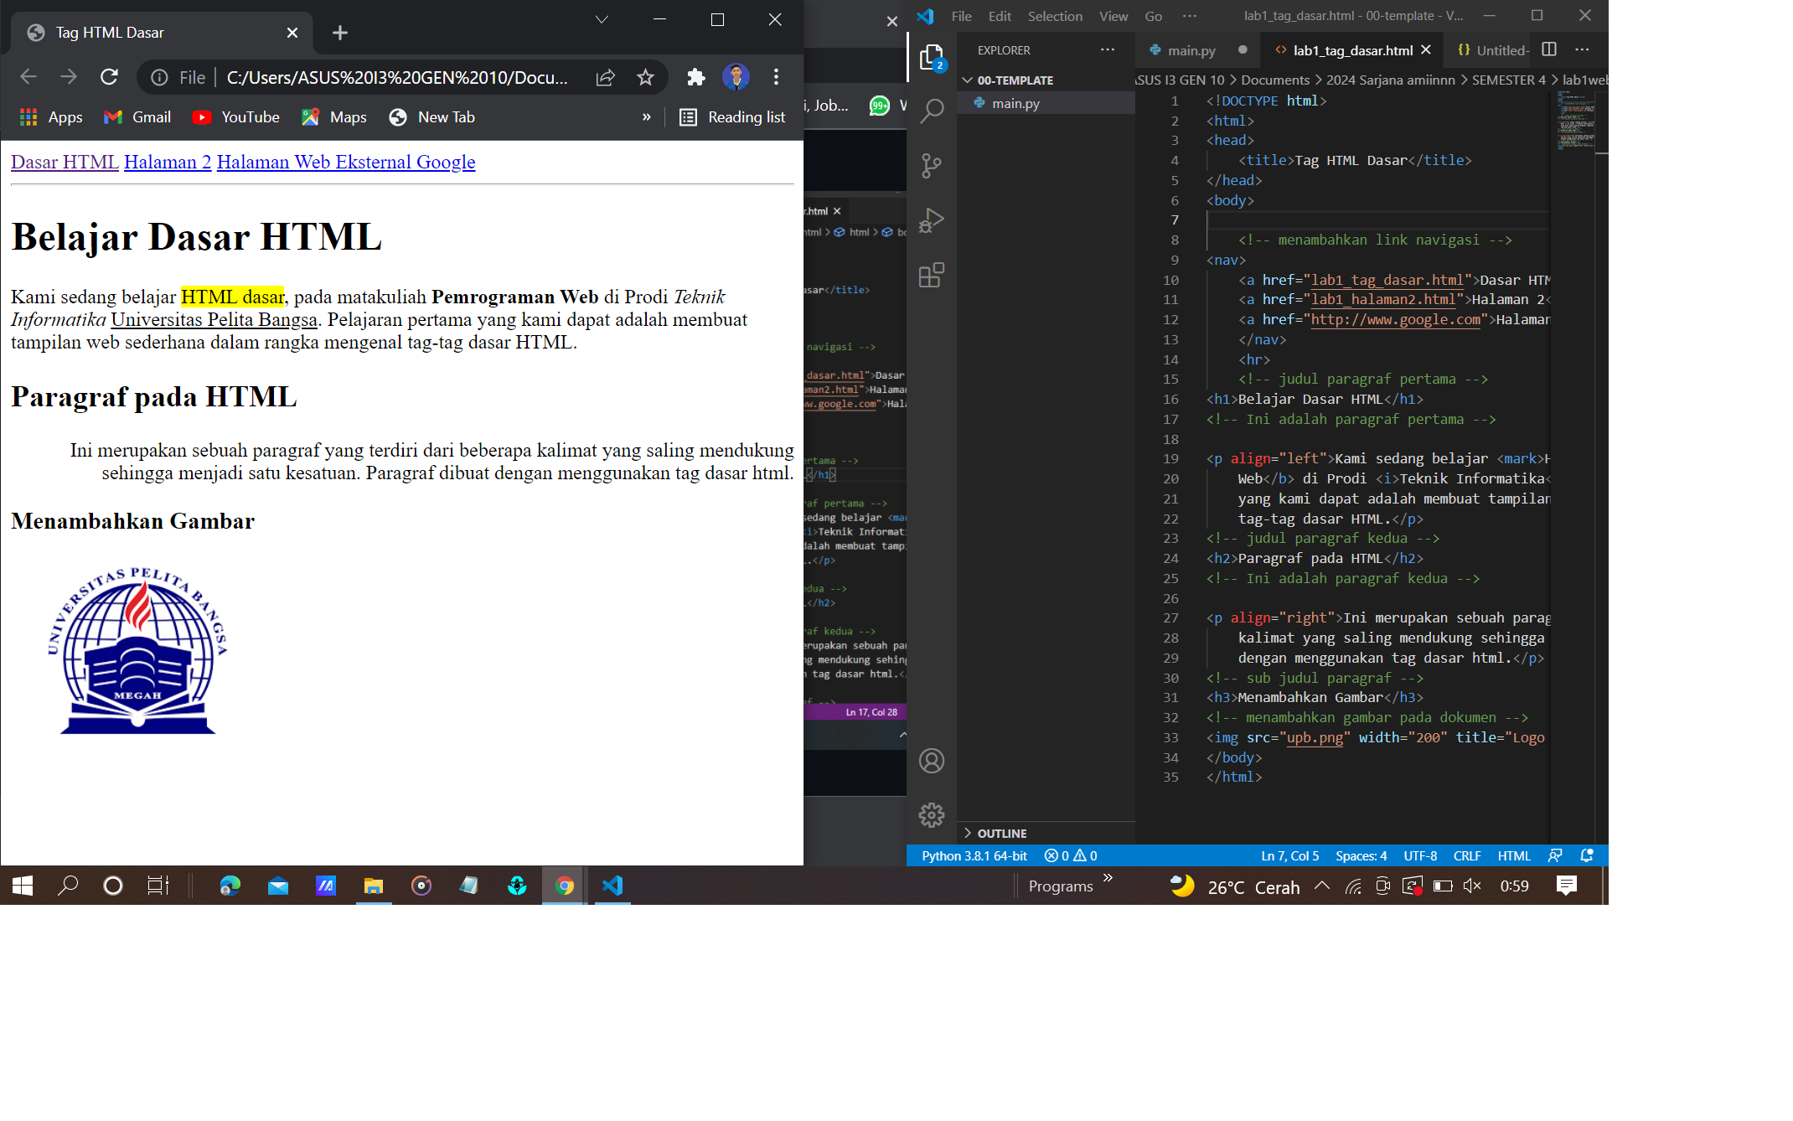Open the Halaman 2 navigation link
Viewport: 1793px width, 1121px height.
tap(167, 162)
